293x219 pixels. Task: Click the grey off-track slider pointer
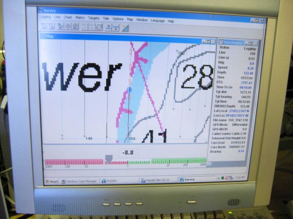(x=109, y=159)
